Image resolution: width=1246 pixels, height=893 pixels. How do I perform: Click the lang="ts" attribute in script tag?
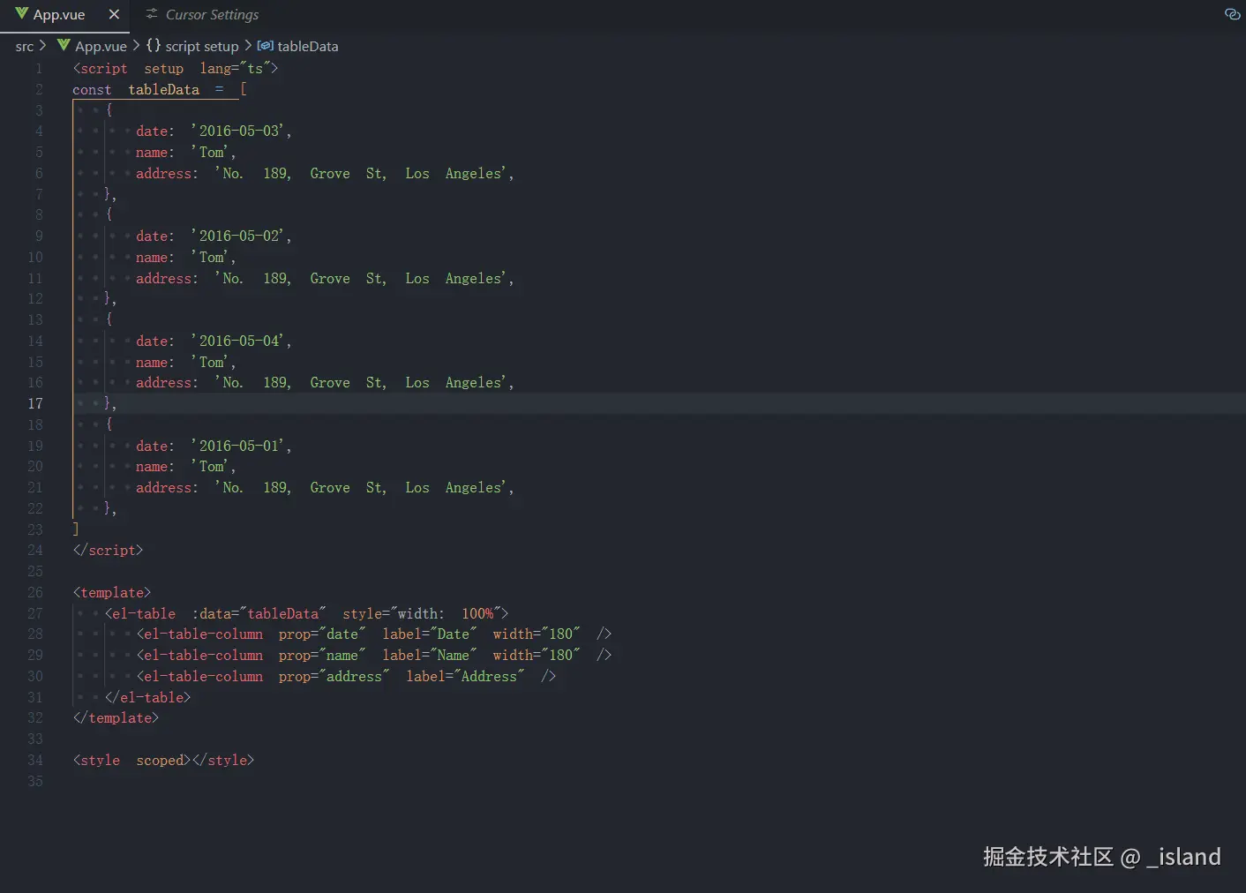[235, 69]
